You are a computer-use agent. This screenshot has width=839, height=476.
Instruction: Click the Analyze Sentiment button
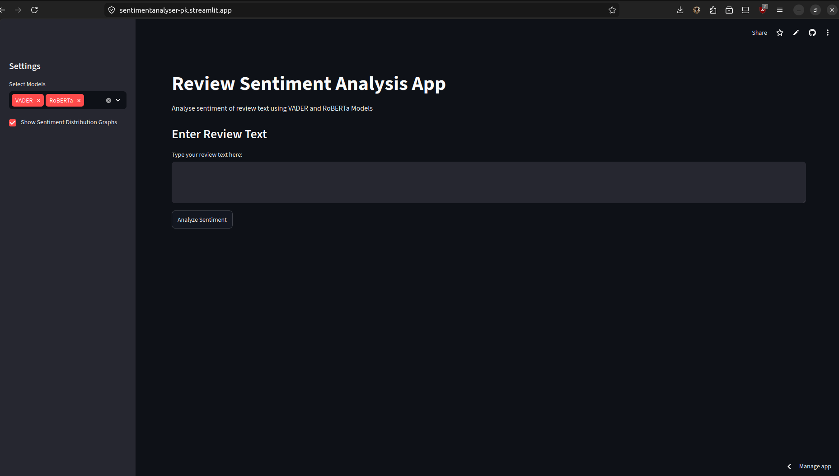pos(202,219)
